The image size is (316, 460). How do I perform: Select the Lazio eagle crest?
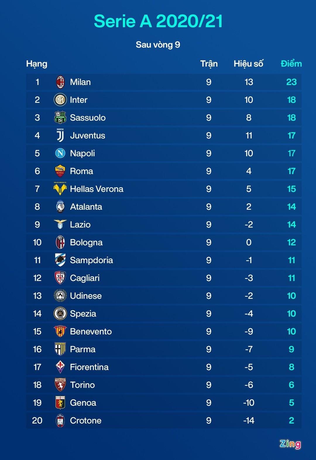[60, 224]
